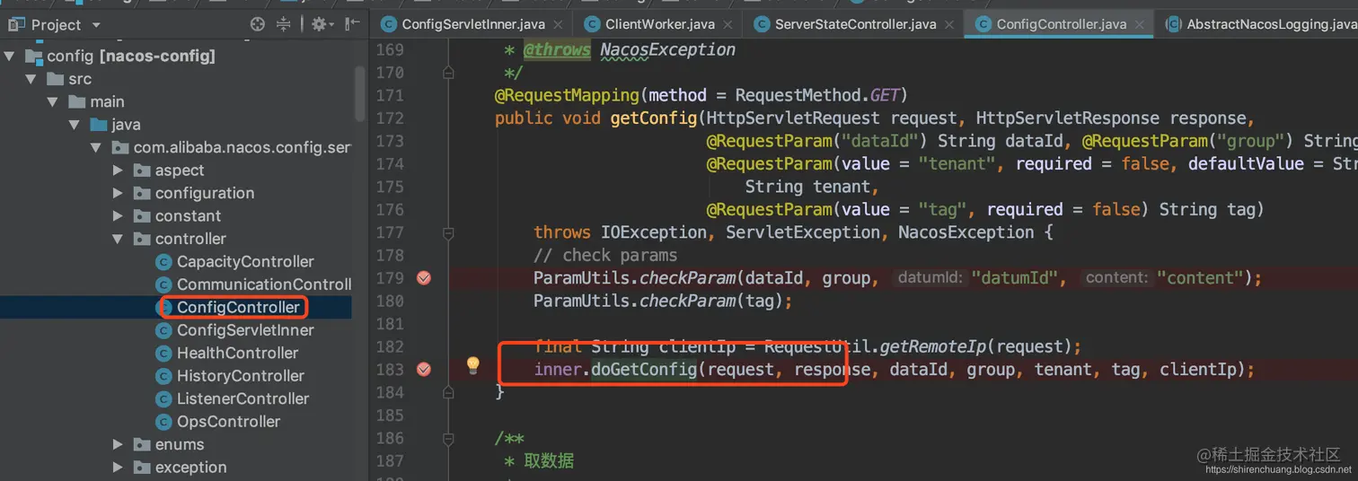
Task: Select the constant package label
Action: (188, 216)
